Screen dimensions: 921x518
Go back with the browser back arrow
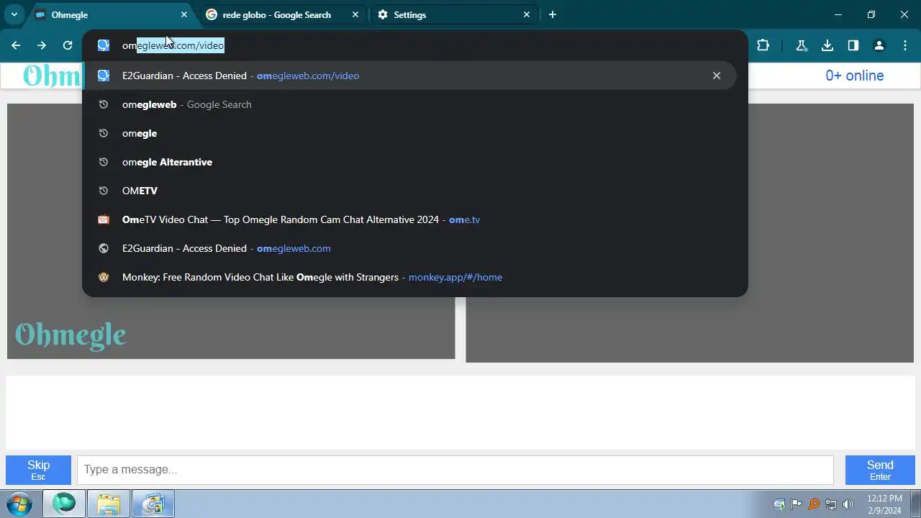(x=16, y=45)
